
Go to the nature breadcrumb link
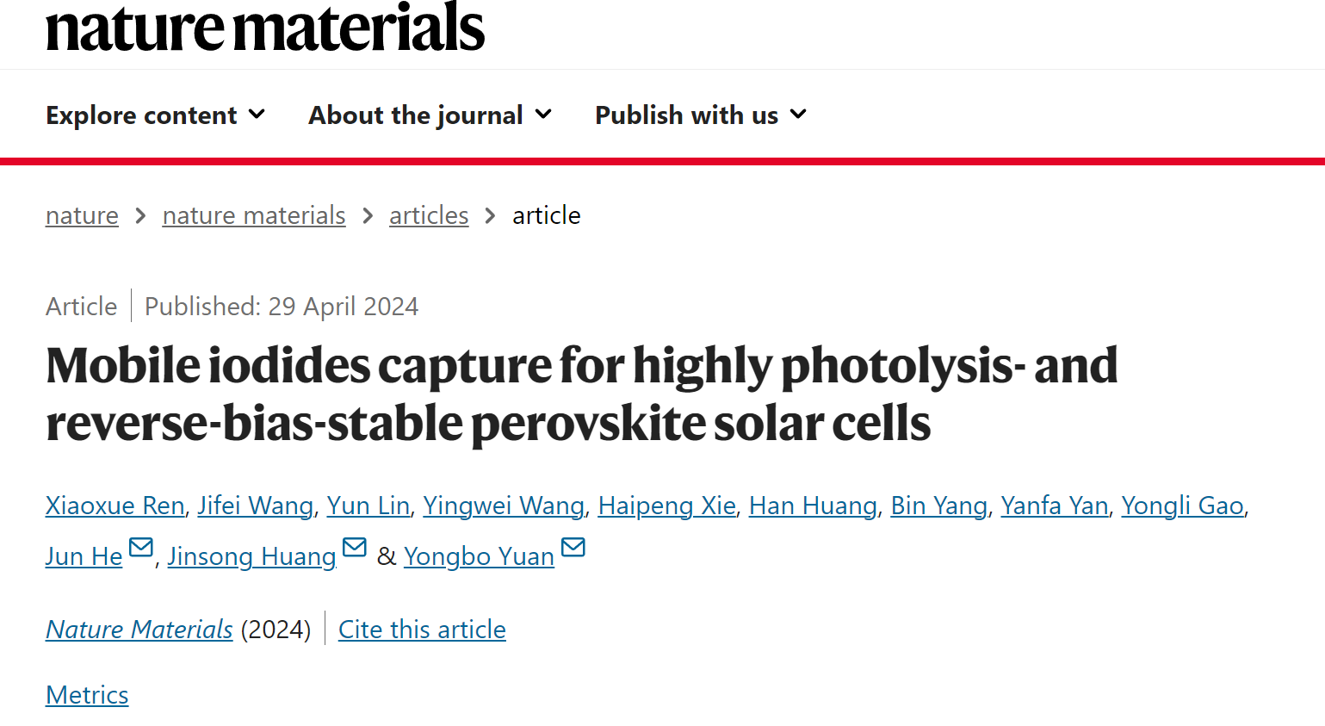coord(82,215)
